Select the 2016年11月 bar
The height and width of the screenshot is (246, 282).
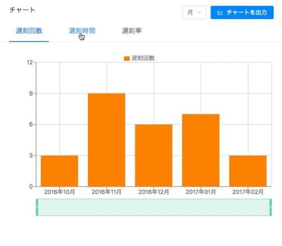(x=107, y=140)
